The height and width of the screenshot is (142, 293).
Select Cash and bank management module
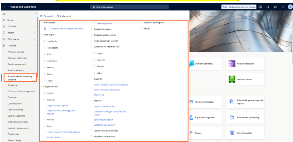tap(21, 91)
